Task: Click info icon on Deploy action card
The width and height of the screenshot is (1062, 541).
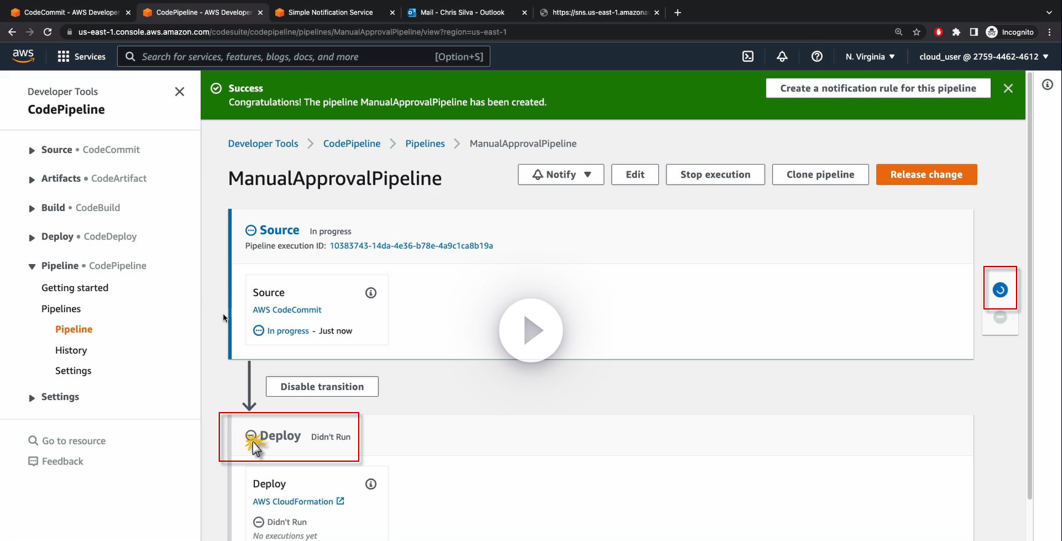Action: pyautogui.click(x=370, y=485)
